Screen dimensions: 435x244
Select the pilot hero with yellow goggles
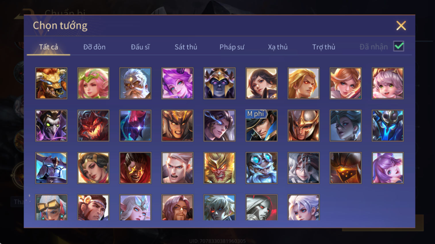[x=51, y=207]
